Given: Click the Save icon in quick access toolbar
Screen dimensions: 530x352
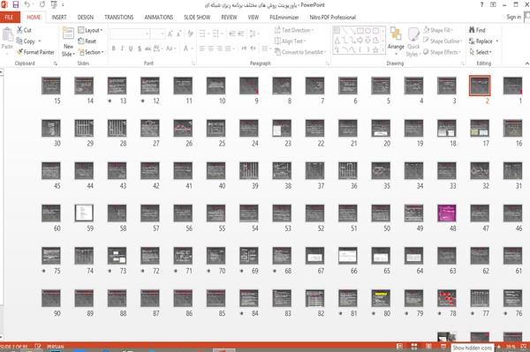Looking at the screenshot, I should coord(15,4).
